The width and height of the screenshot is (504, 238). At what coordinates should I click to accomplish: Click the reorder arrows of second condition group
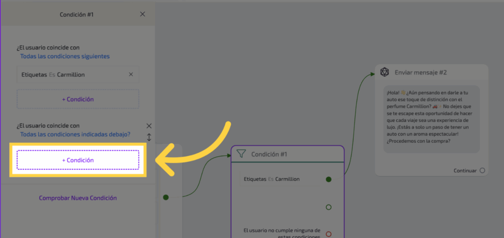tap(149, 136)
